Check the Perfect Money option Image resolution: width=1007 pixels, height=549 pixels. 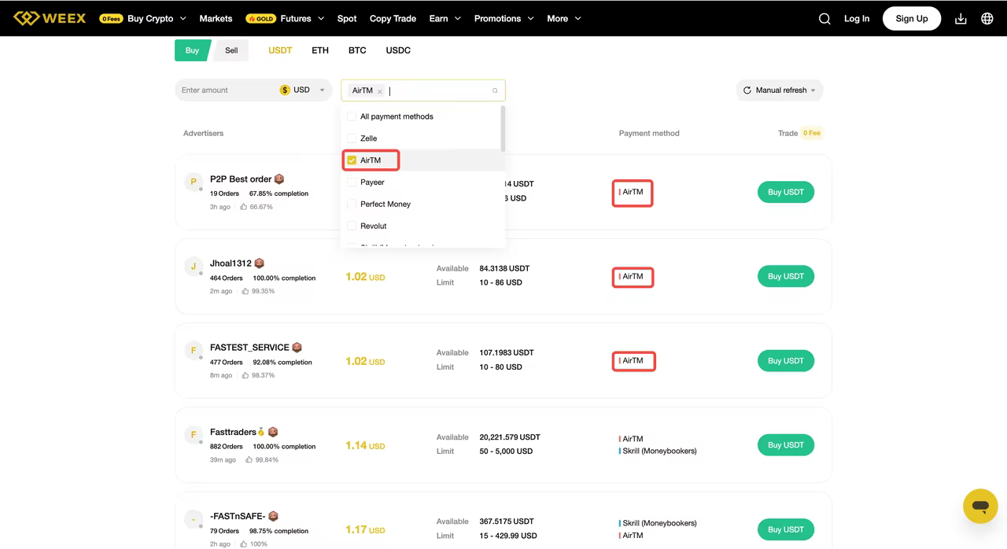(352, 204)
